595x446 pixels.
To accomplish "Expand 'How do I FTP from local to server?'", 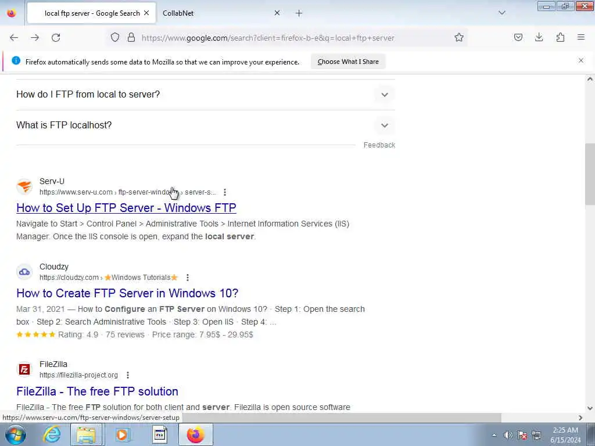I will (206, 95).
